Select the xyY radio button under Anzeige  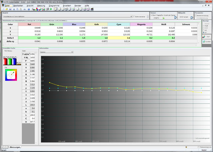(203, 33)
